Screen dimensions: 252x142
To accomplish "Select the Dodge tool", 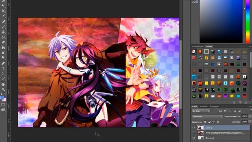I will [3, 58].
